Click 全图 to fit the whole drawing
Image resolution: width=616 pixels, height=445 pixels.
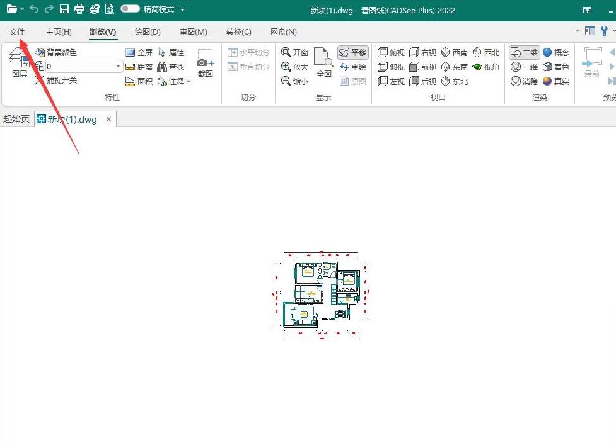click(x=323, y=64)
